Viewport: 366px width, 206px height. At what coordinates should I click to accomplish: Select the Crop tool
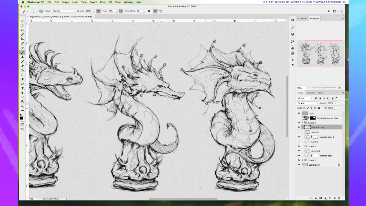point(22,39)
